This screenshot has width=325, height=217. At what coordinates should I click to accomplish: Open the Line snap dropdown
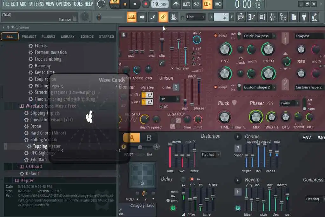pos(196,17)
